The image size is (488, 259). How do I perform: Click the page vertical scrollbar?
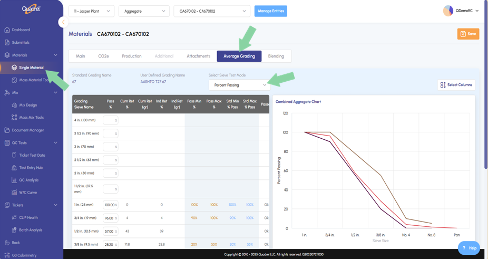point(486,84)
